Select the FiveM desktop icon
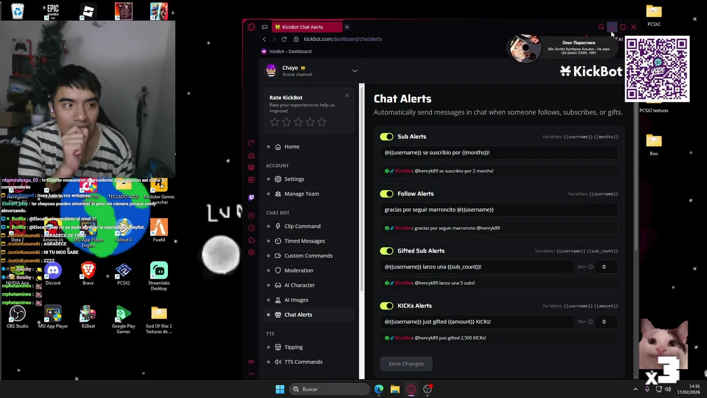This screenshot has width=707, height=398. (159, 231)
